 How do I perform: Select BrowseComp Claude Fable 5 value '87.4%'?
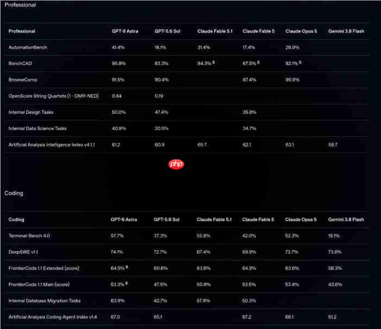[249, 80]
